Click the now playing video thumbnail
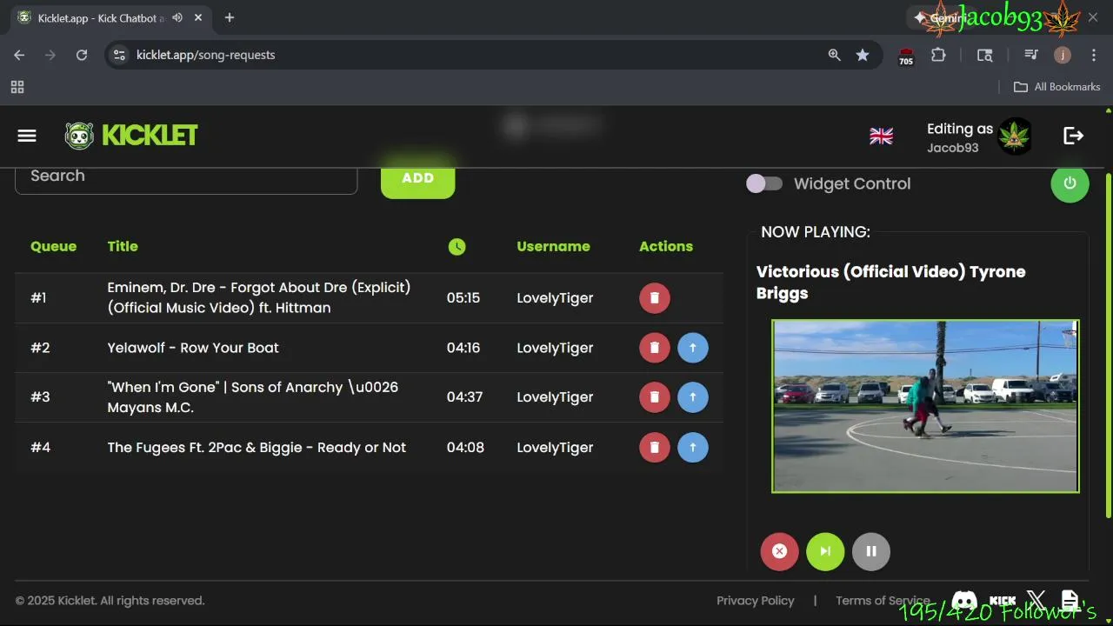Image resolution: width=1113 pixels, height=626 pixels. [x=925, y=406]
